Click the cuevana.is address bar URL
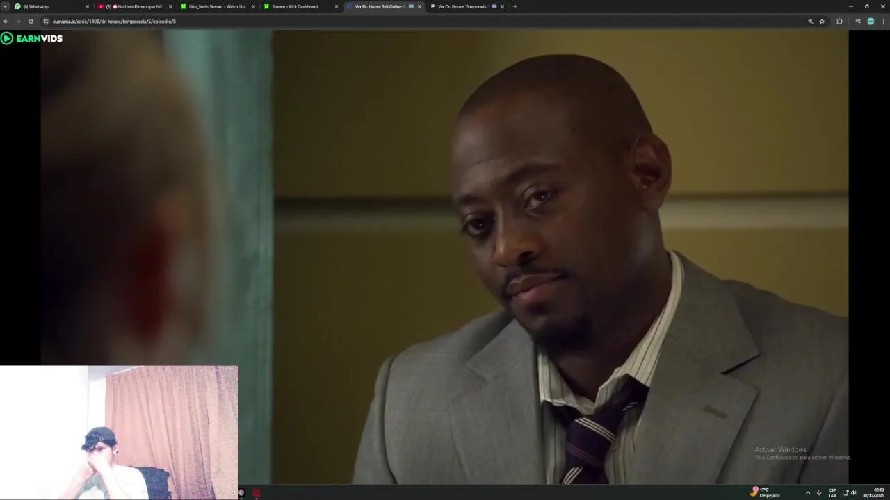 114,22
